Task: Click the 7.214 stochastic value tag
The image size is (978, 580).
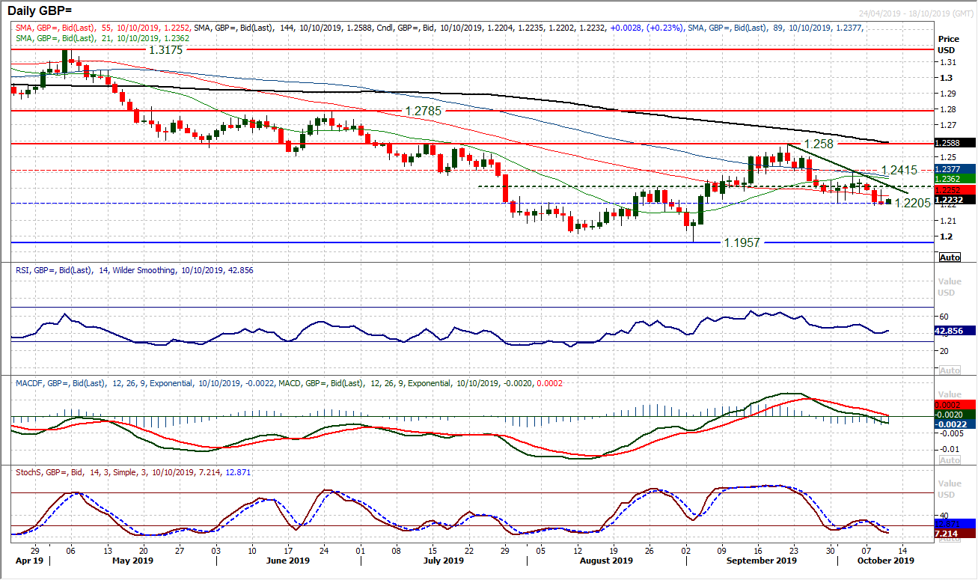Action: pos(954,533)
